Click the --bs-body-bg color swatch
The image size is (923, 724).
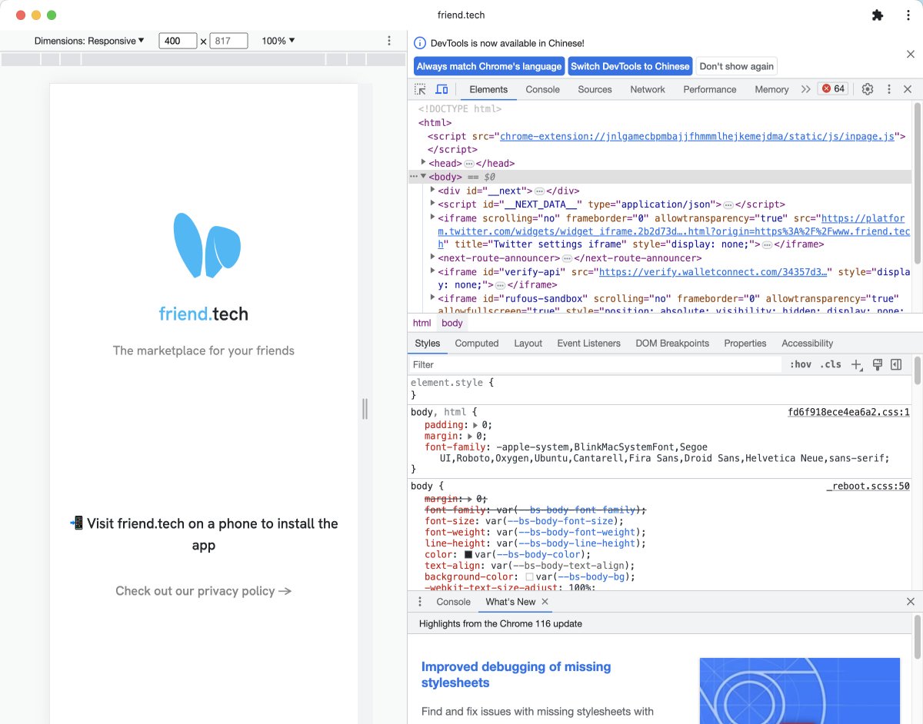[x=529, y=576]
